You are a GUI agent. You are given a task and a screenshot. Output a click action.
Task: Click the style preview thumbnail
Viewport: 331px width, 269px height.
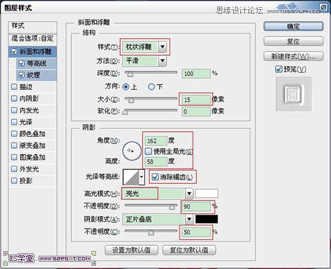293,94
